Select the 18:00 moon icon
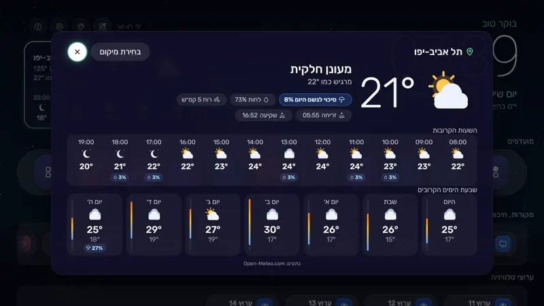The height and width of the screenshot is (306, 544). [120, 154]
